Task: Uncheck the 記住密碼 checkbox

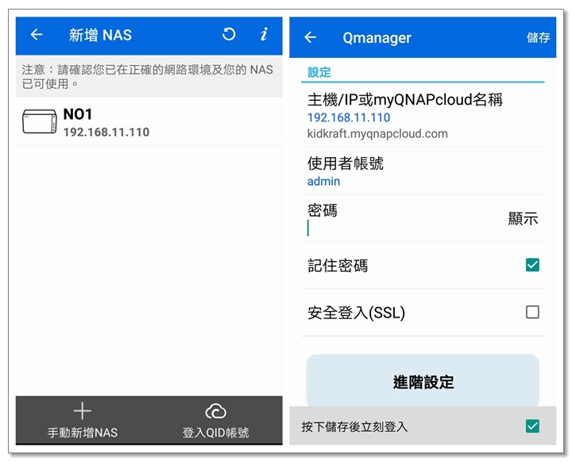Action: (532, 264)
